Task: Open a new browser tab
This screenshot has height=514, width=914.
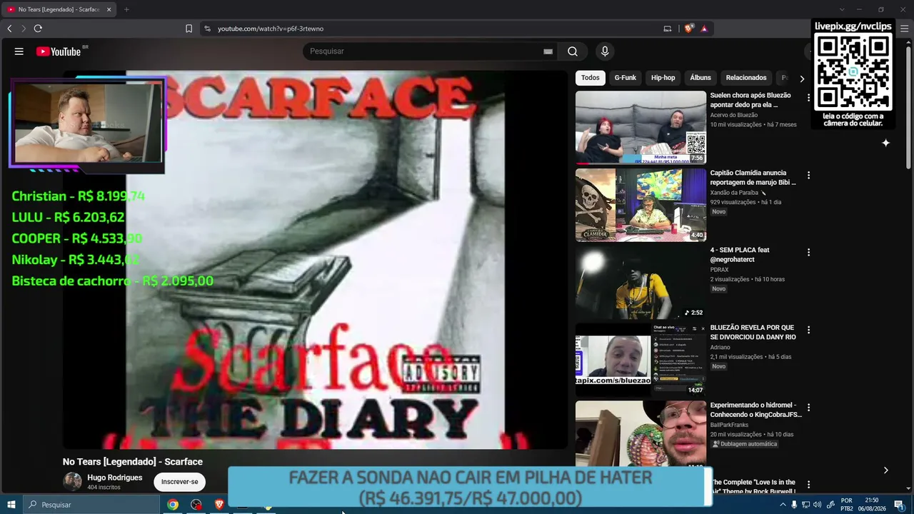Action: point(126,9)
